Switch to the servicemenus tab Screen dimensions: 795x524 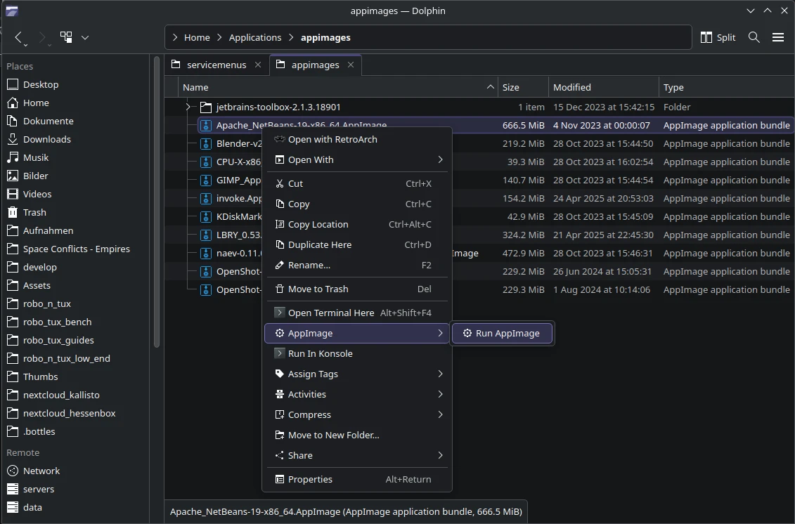click(216, 64)
